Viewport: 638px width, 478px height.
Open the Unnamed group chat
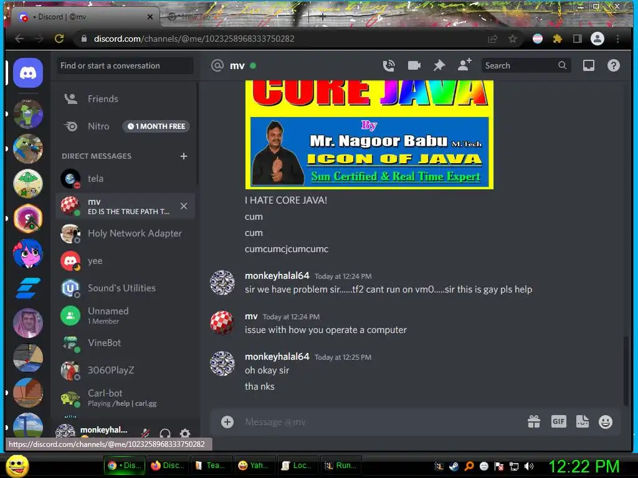click(x=125, y=316)
